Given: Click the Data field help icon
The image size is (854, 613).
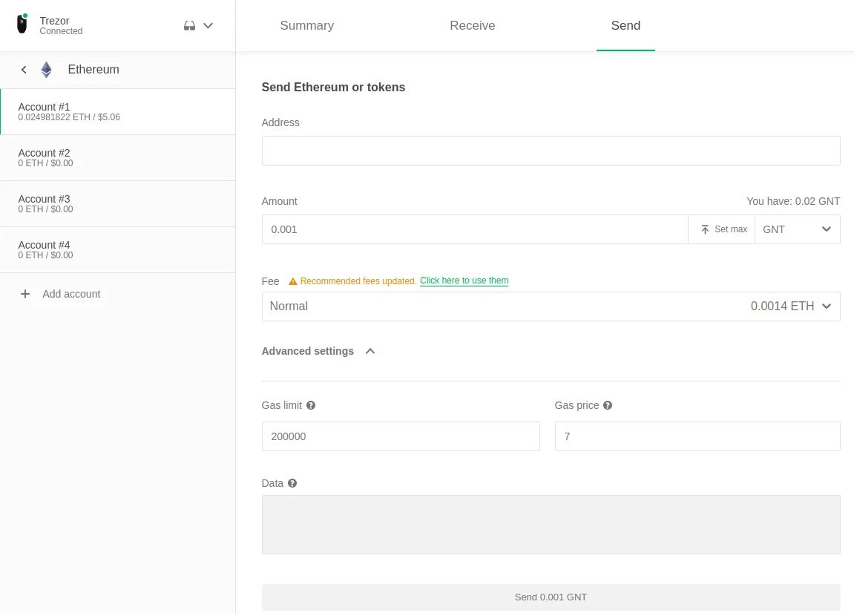Looking at the screenshot, I should point(292,483).
